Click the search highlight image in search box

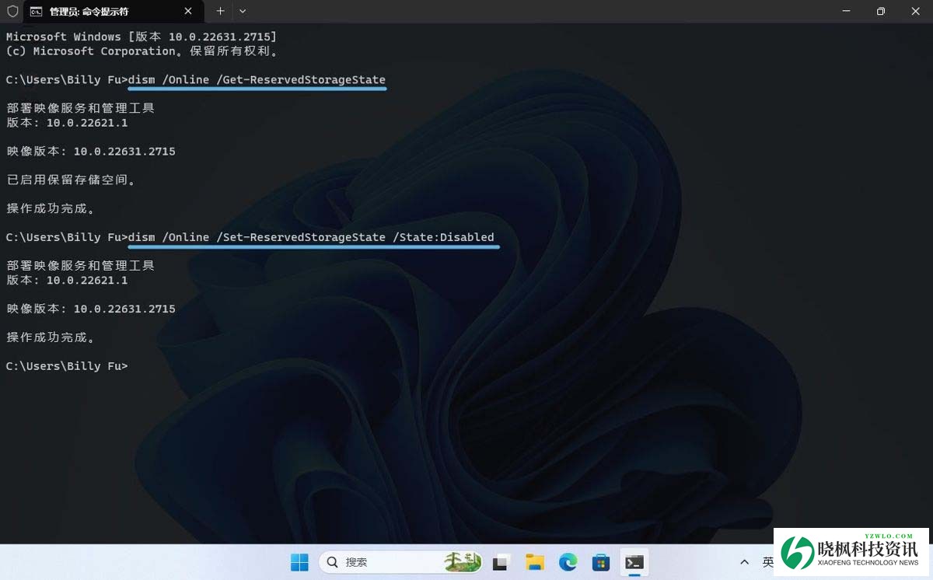click(x=462, y=561)
